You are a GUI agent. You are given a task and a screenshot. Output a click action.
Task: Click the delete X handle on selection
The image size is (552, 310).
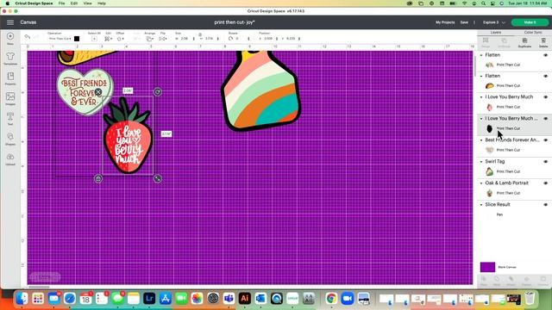[x=98, y=92]
